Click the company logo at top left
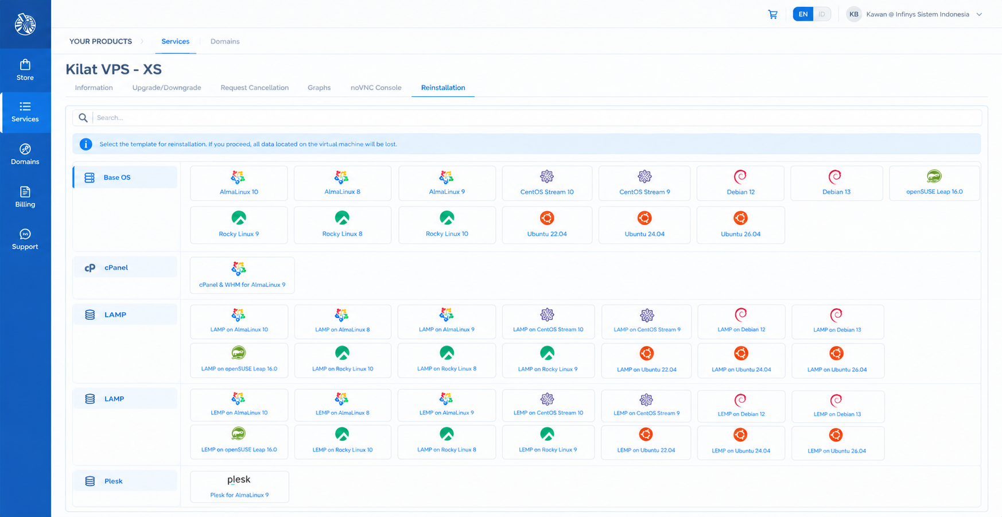This screenshot has height=517, width=1002. point(25,24)
